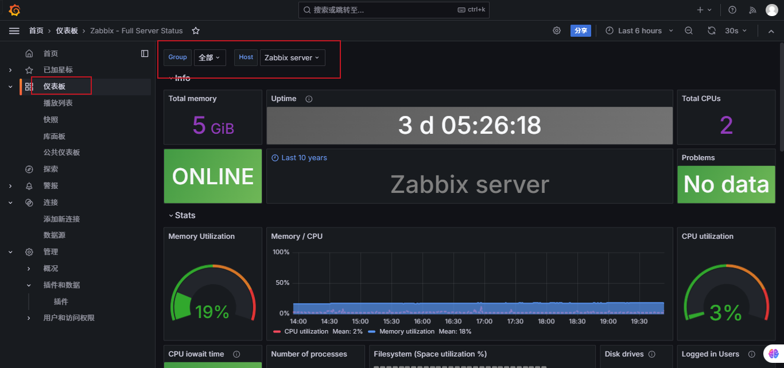Show the CPU iowait time info icon
Image resolution: width=784 pixels, height=368 pixels.
pyautogui.click(x=236, y=354)
